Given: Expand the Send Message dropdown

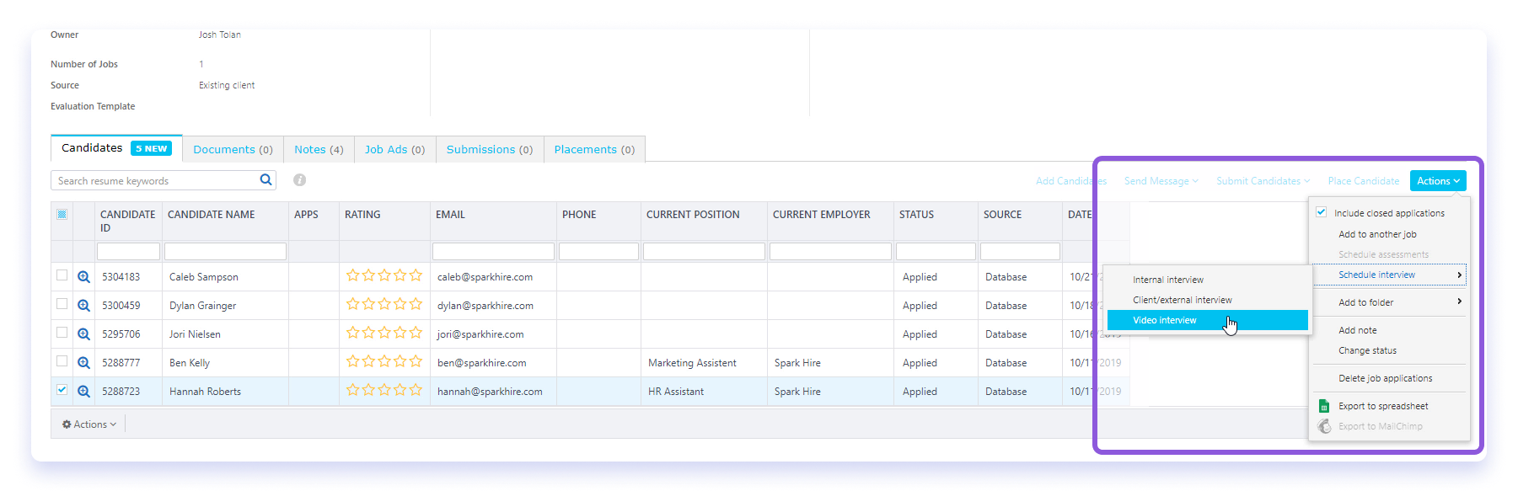Looking at the screenshot, I should tap(1161, 181).
